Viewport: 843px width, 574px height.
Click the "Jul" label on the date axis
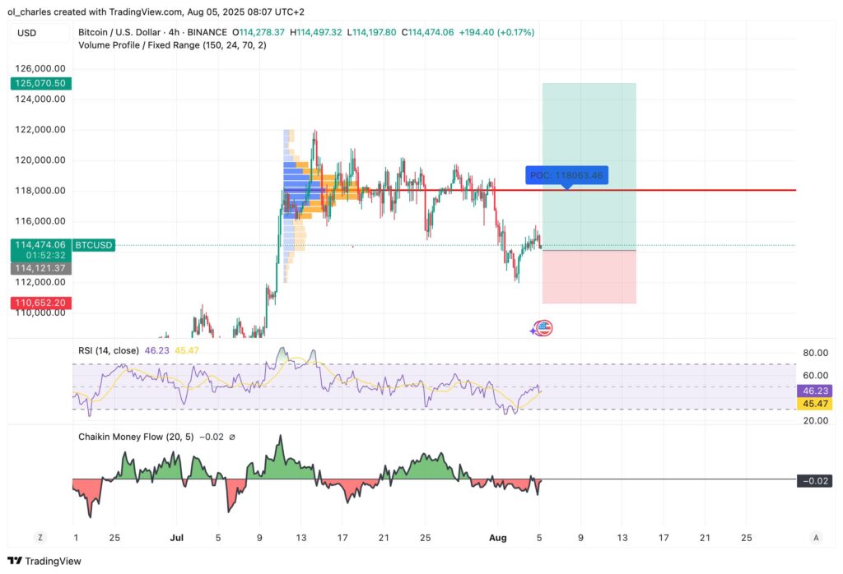(x=177, y=537)
